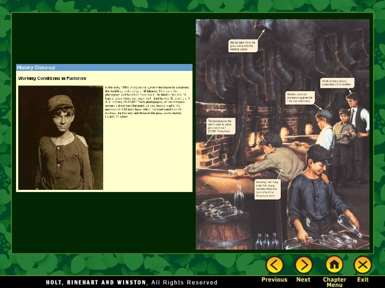Click the Holt, Rinehart and Winston copyright text
The height and width of the screenshot is (288, 385).
coord(132,282)
